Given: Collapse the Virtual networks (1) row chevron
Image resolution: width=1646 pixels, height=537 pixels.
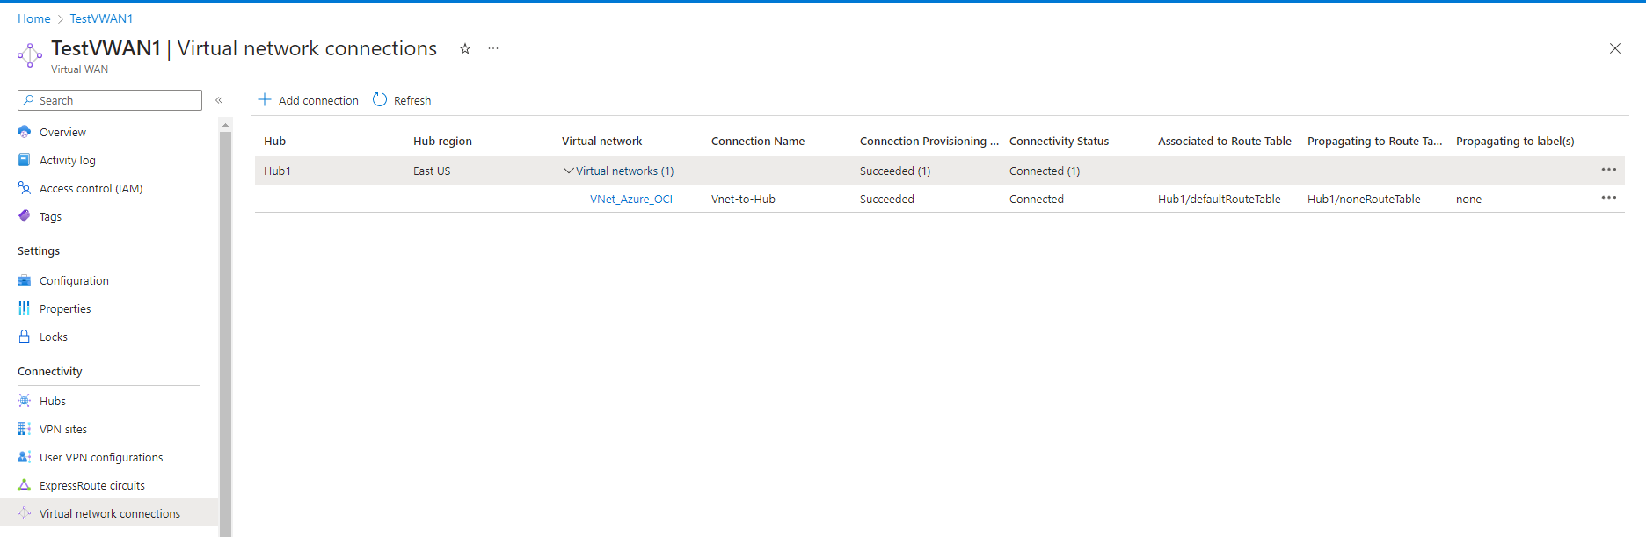Looking at the screenshot, I should click(568, 171).
